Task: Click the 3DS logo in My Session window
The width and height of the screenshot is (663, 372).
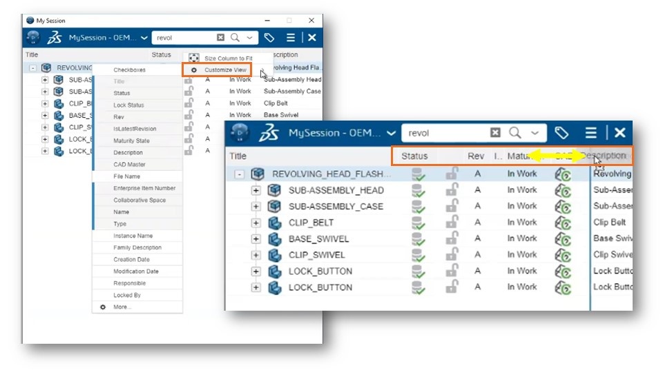Action: (54, 37)
